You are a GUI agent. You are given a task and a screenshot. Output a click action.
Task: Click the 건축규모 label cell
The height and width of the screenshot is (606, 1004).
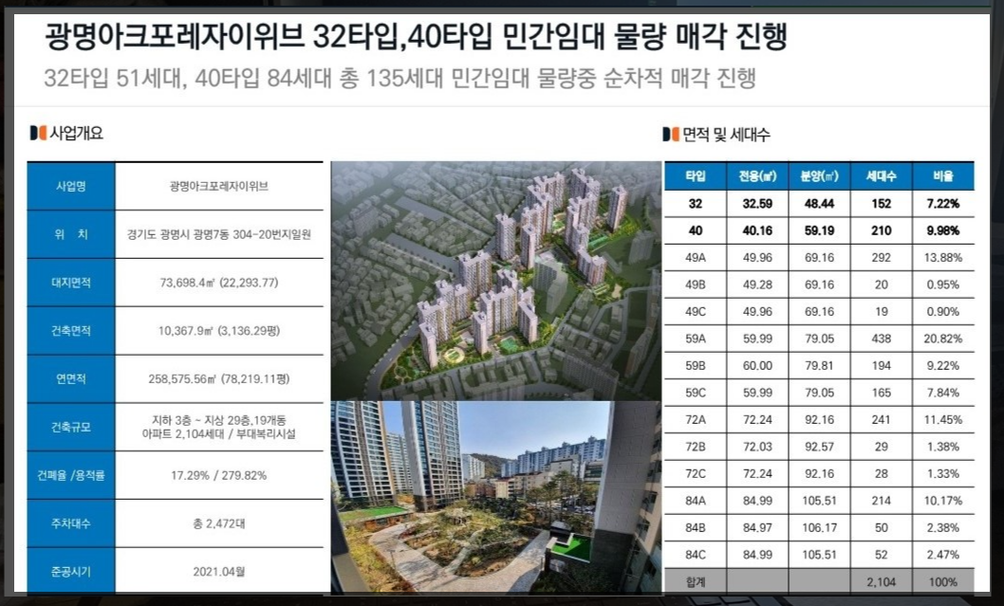(x=71, y=427)
